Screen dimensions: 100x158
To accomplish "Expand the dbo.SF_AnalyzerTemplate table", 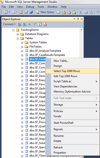I will click(22, 51).
